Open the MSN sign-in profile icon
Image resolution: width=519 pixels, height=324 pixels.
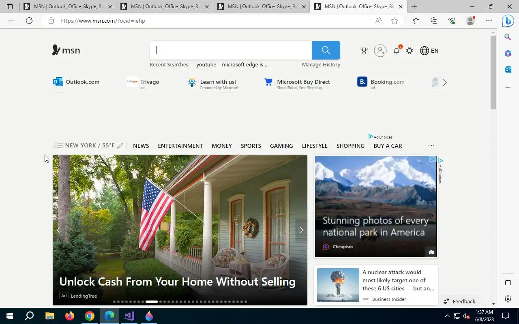coord(380,51)
